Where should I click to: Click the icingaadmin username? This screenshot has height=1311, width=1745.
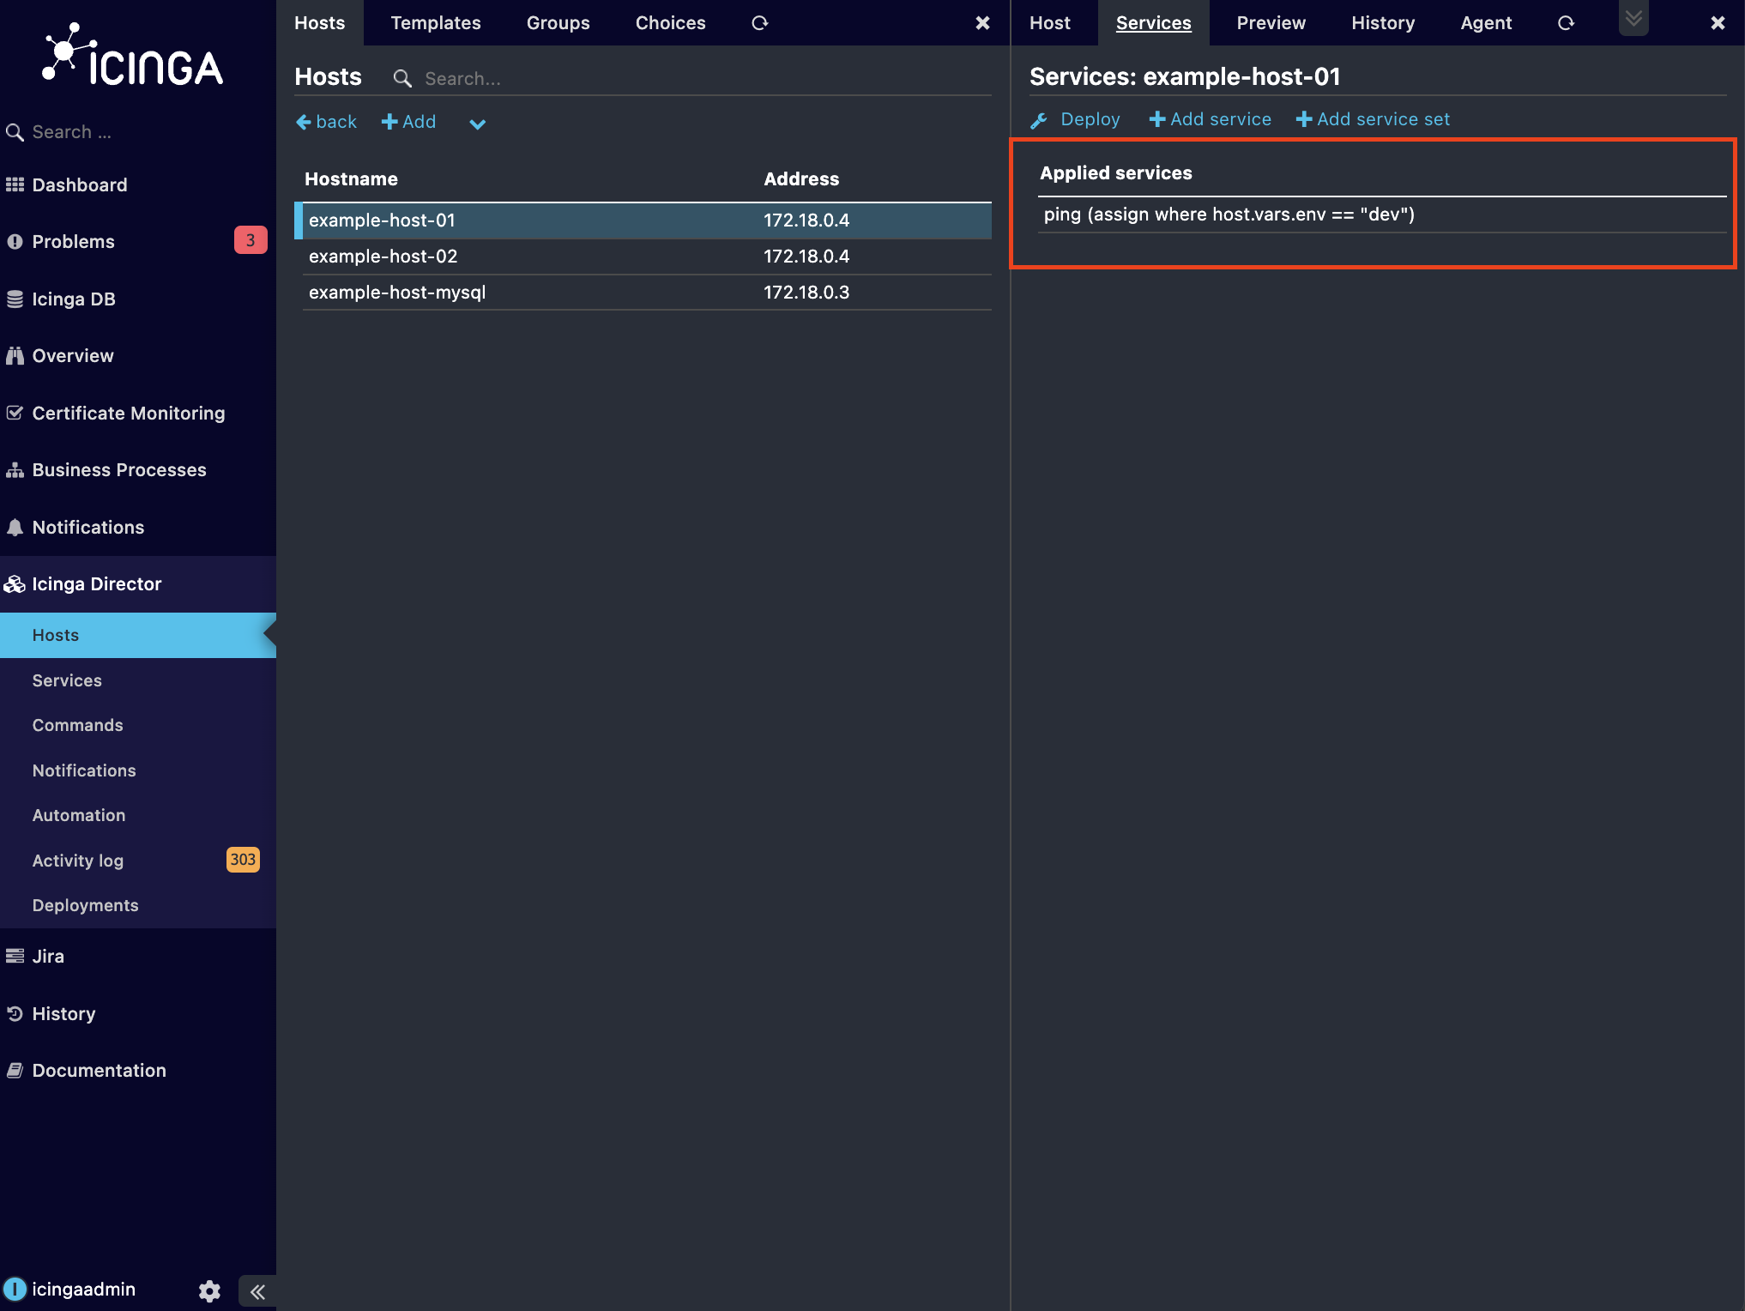(84, 1290)
